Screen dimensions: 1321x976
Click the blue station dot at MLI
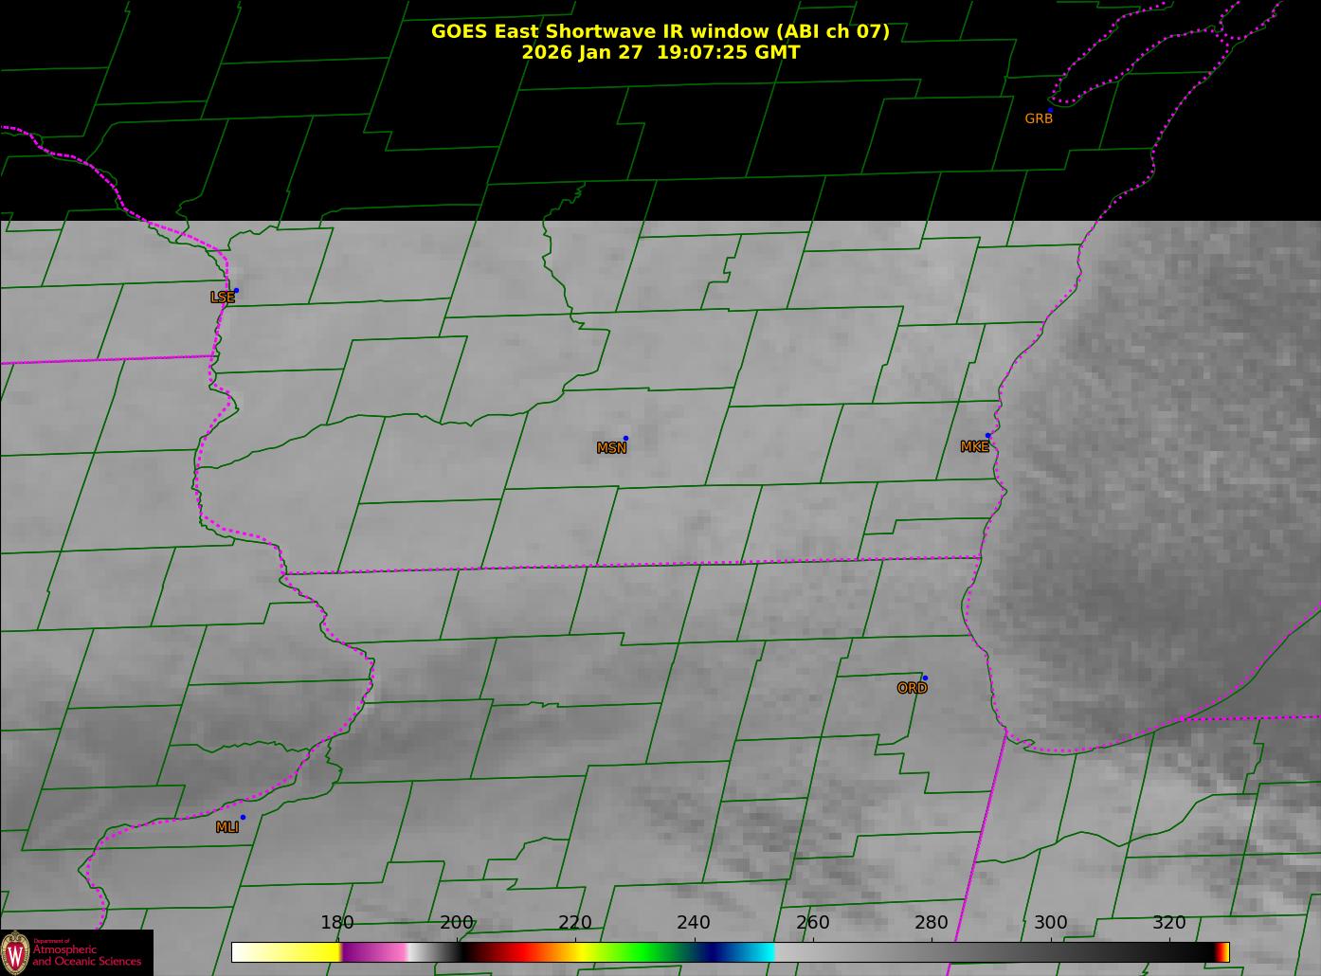pos(243,817)
